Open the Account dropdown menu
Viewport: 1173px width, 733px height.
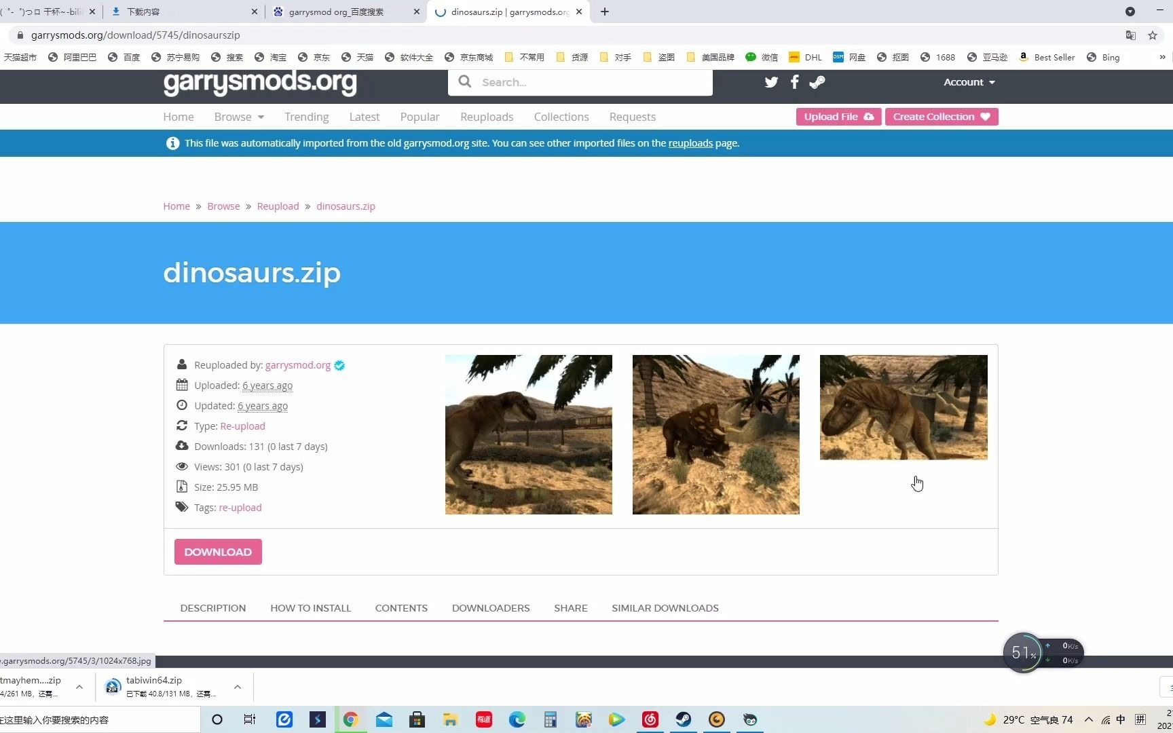pos(969,82)
